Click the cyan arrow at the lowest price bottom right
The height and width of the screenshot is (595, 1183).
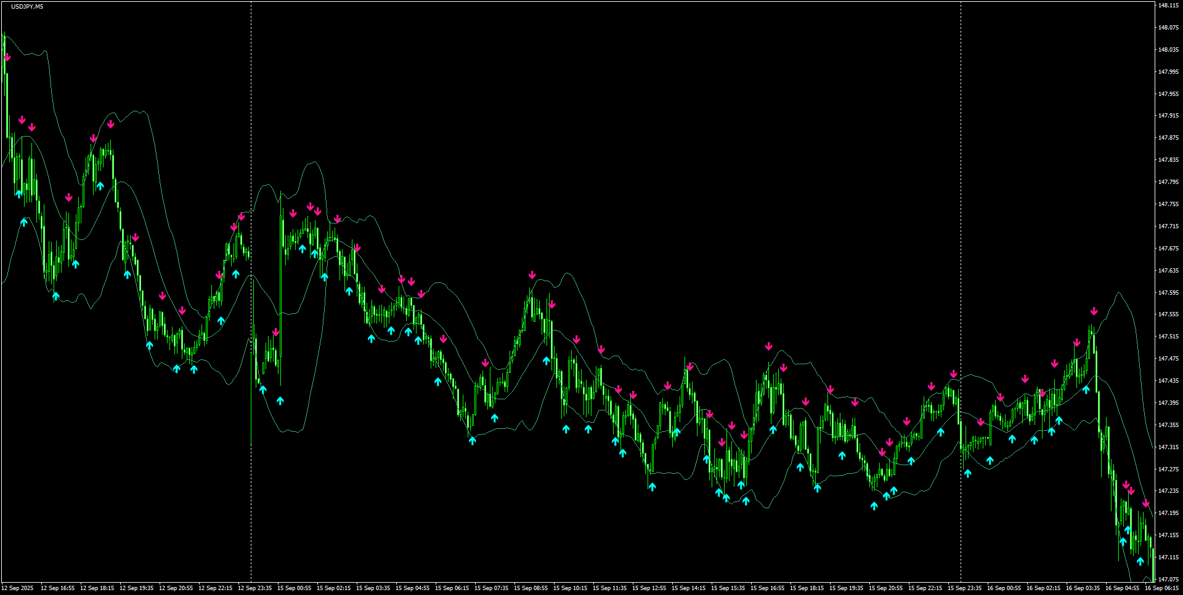1140,562
